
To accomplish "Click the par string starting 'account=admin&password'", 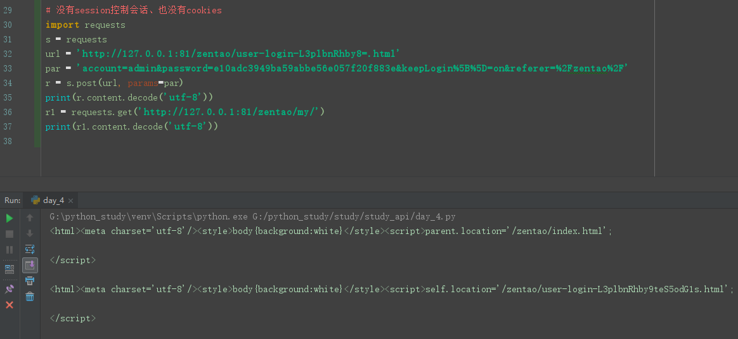I will tap(353, 68).
